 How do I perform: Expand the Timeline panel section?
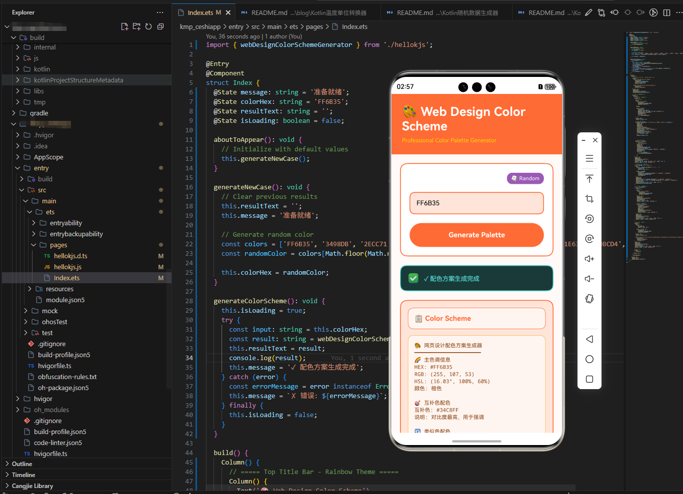click(86, 475)
